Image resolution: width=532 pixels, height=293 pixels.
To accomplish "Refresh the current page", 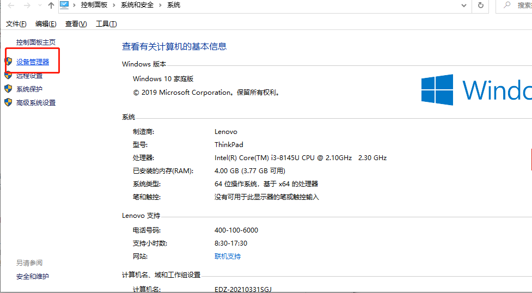I will point(480,5).
